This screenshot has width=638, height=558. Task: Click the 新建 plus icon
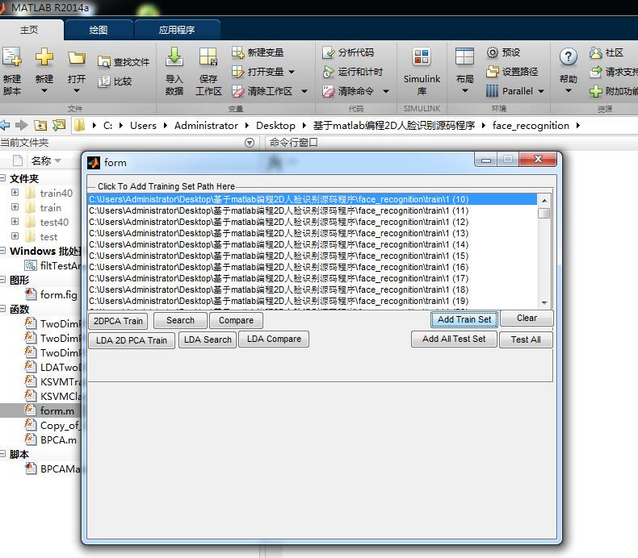44,57
